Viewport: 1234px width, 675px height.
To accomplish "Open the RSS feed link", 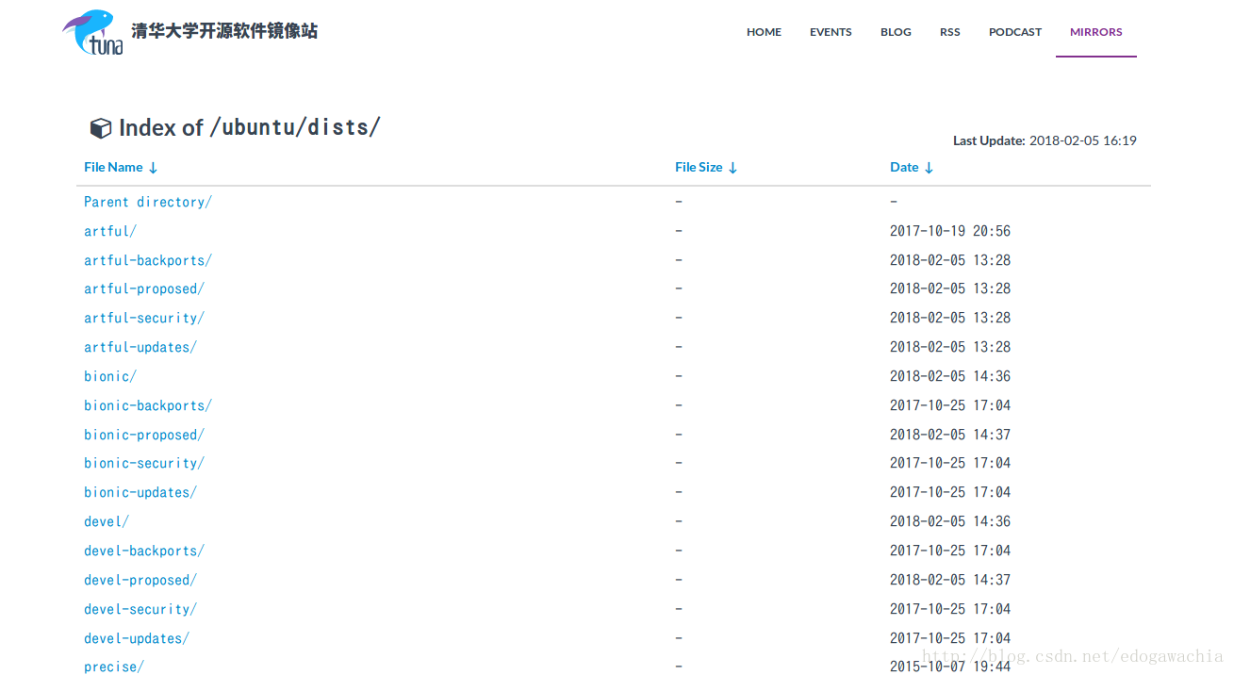I will coord(950,32).
